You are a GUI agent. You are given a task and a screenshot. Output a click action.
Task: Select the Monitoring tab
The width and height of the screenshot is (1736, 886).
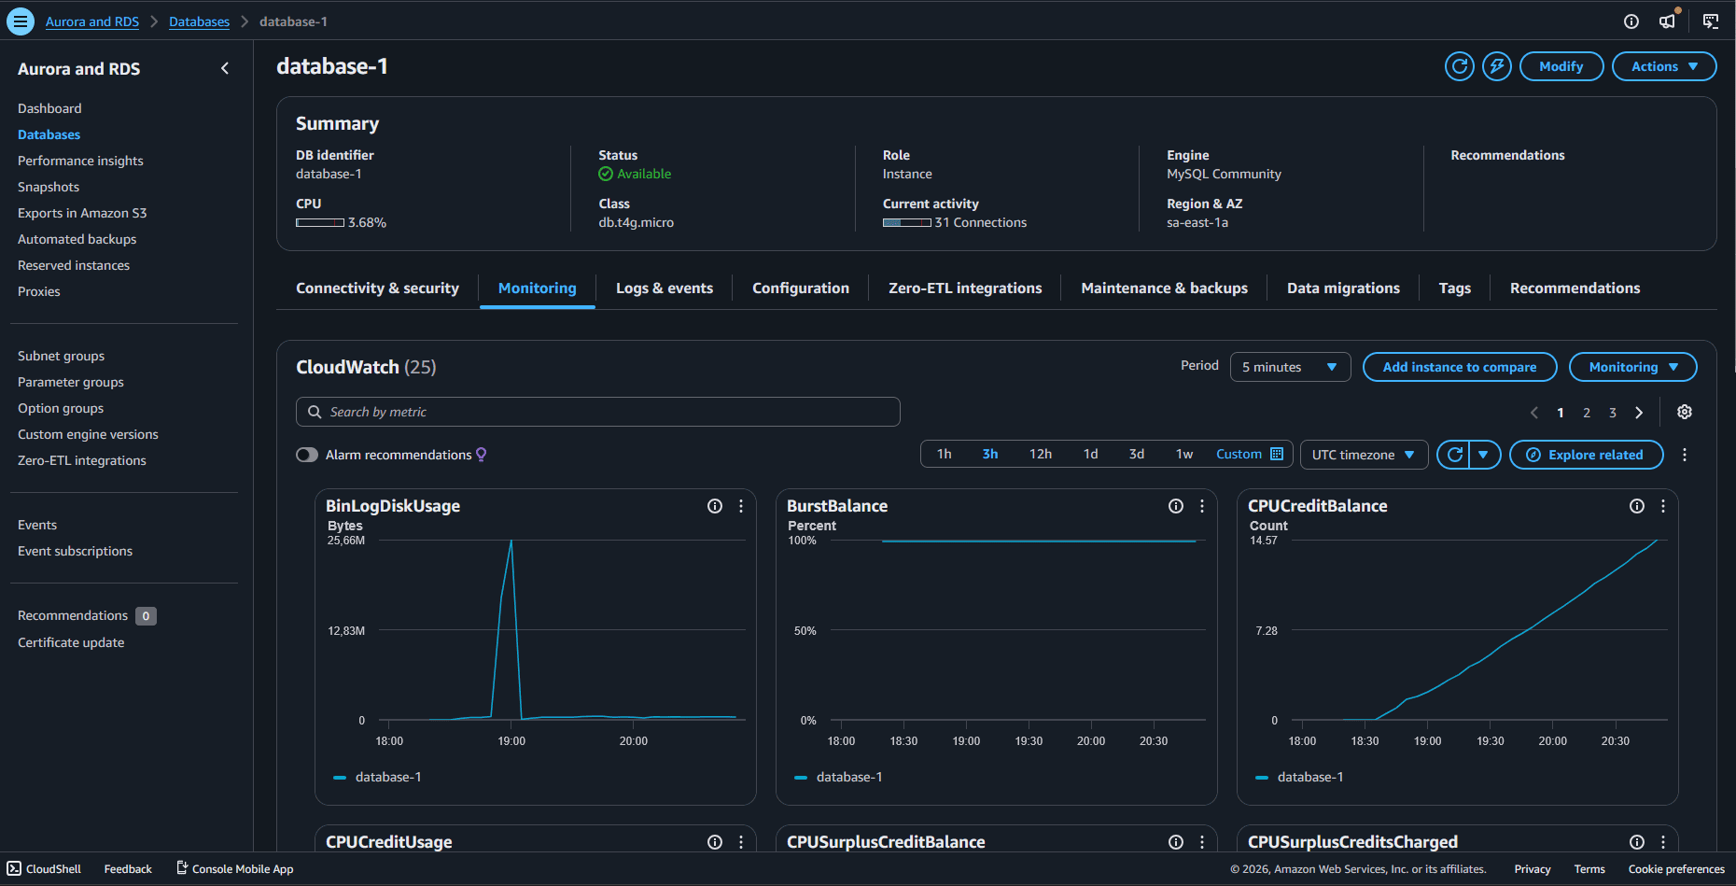click(538, 288)
